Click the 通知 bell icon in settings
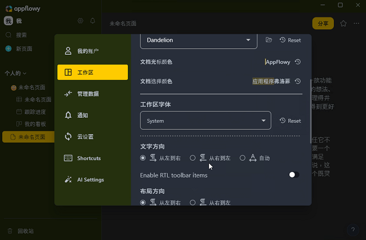Image resolution: width=366 pixels, height=240 pixels. pyautogui.click(x=68, y=115)
